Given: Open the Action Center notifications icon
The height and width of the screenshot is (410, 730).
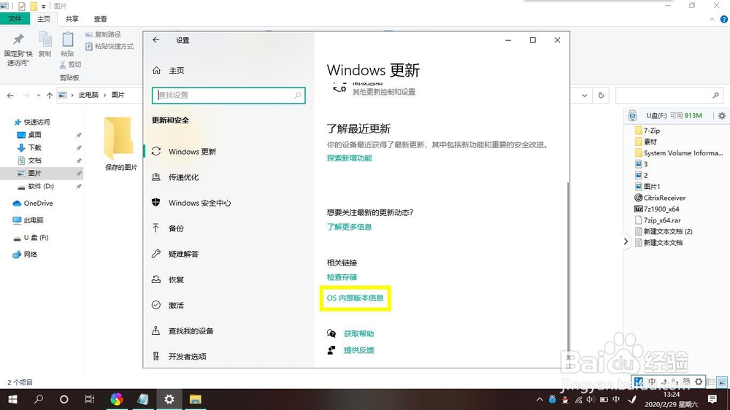Looking at the screenshot, I should [712, 399].
